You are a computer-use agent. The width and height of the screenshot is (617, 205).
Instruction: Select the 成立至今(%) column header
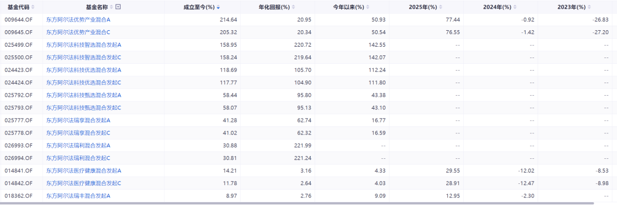click(x=202, y=7)
